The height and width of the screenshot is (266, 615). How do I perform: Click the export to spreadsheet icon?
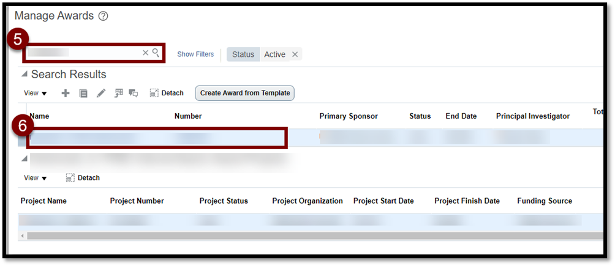118,93
